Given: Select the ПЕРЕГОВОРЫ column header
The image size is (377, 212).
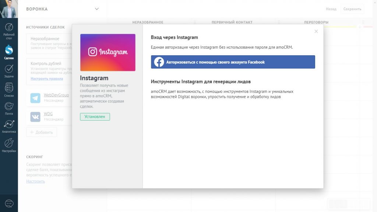Looking at the screenshot, I should [x=316, y=22].
